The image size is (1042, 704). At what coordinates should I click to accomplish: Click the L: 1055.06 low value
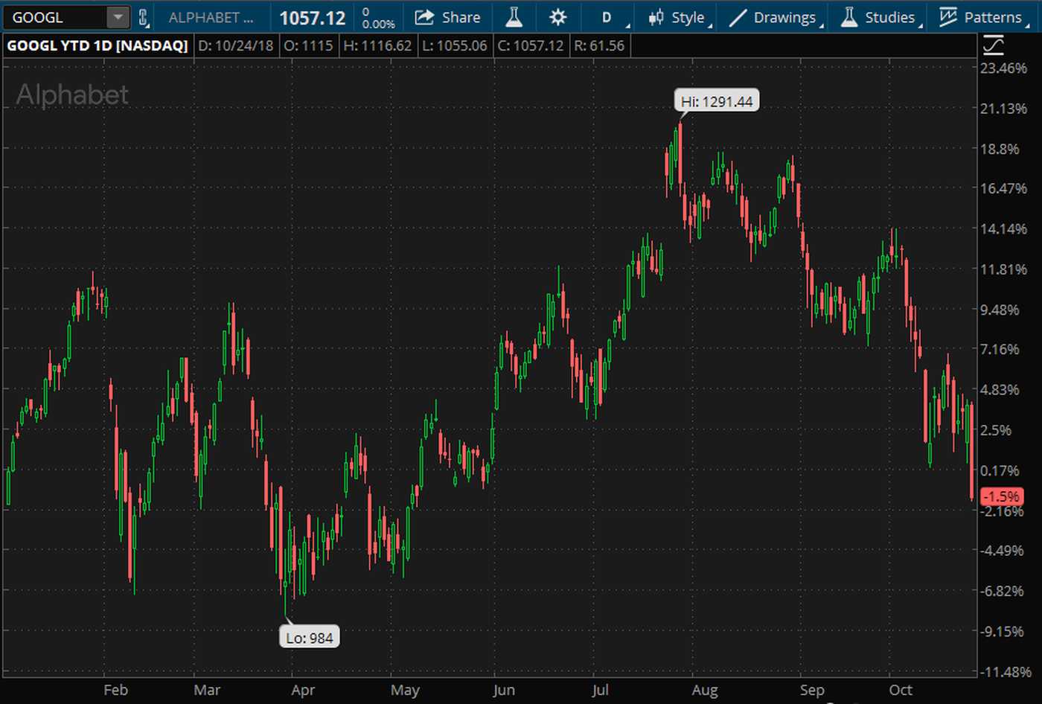[454, 45]
